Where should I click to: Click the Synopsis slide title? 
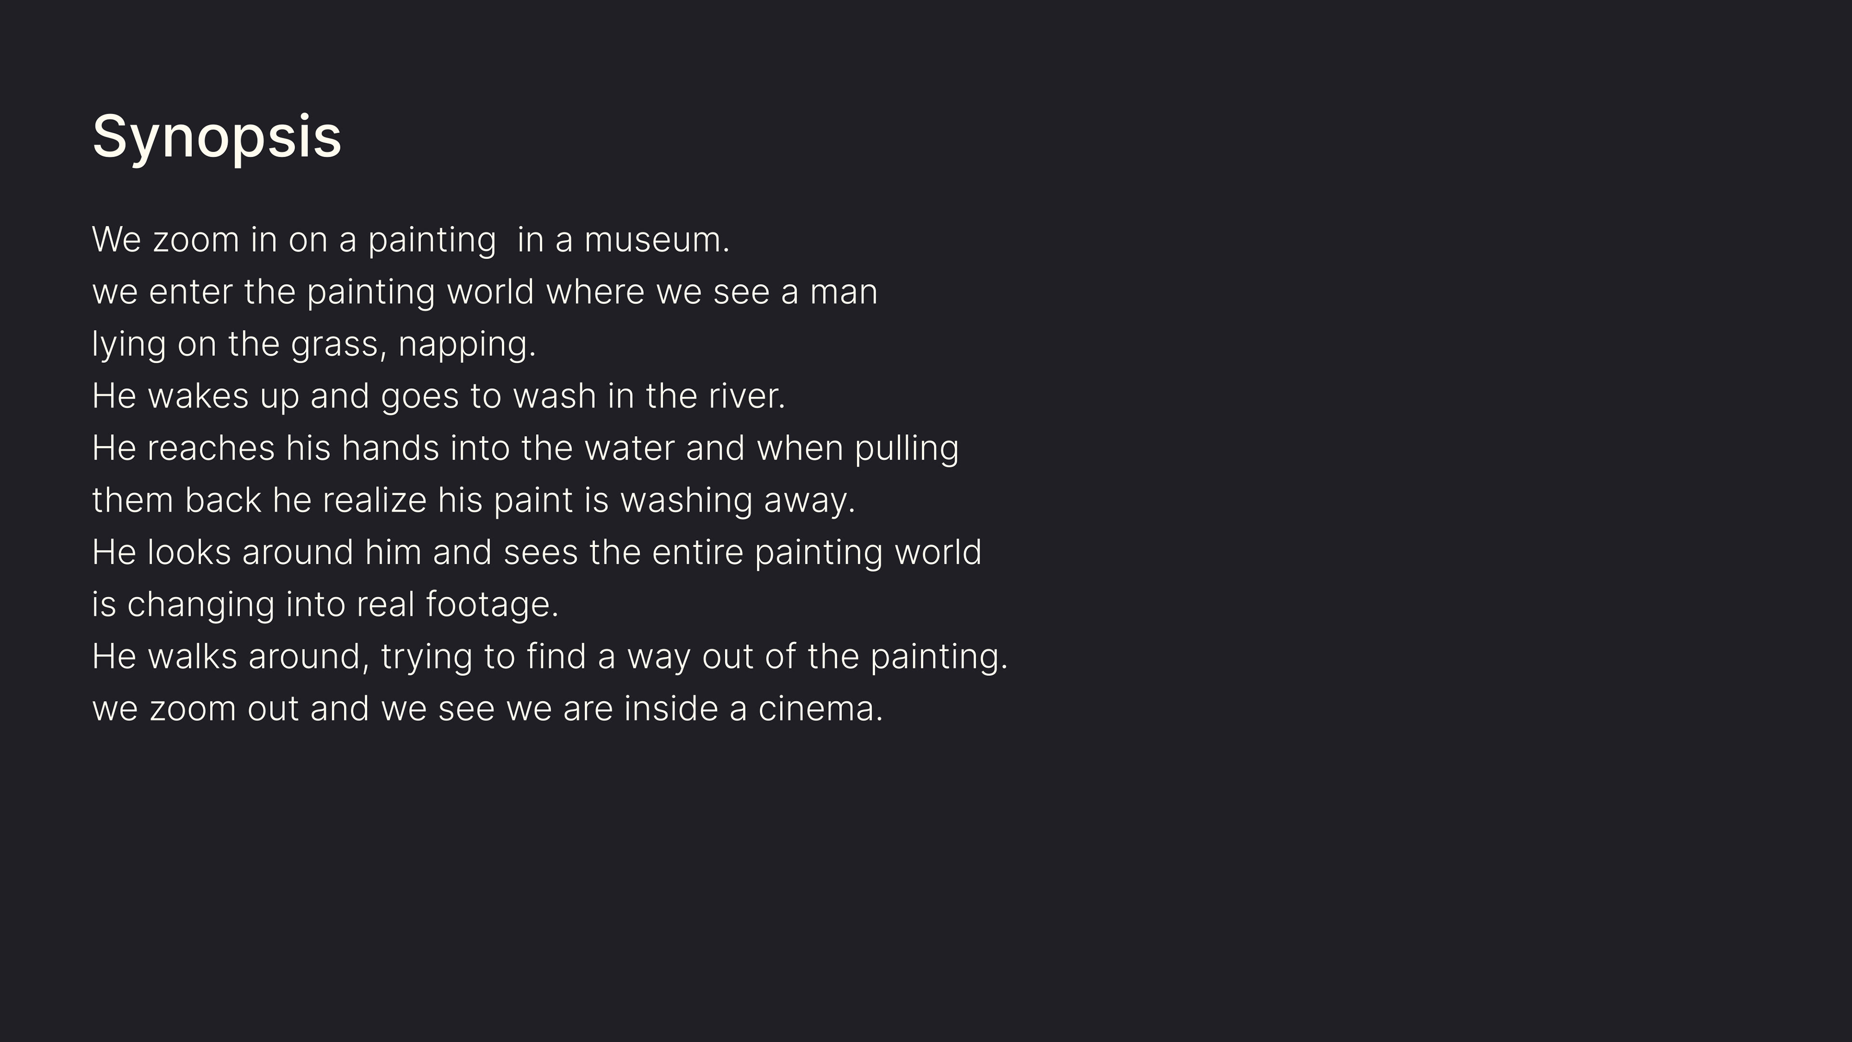pos(217,137)
